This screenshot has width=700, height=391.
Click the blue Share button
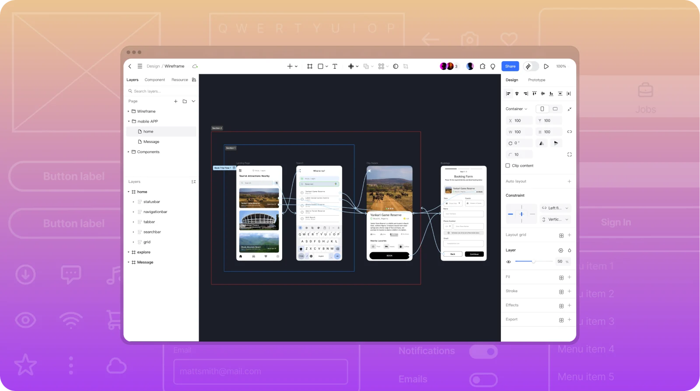pos(510,66)
